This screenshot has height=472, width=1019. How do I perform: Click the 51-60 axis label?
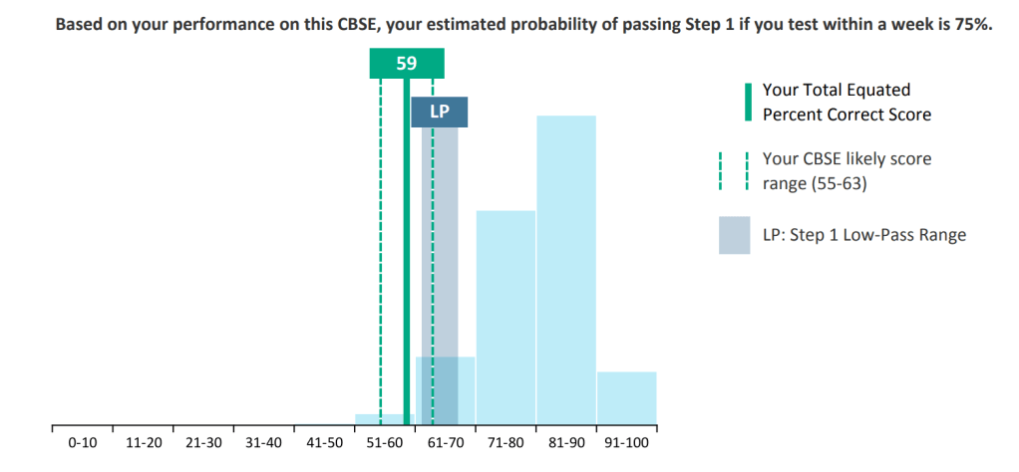386,443
